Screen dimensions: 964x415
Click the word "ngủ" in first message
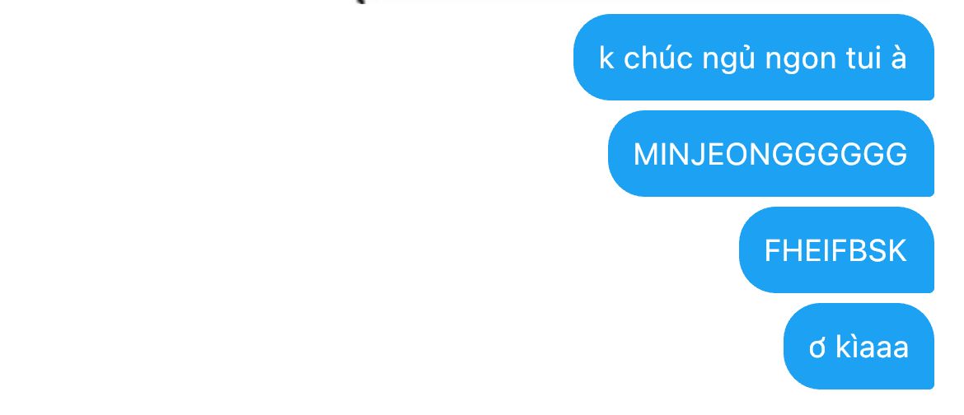point(729,61)
